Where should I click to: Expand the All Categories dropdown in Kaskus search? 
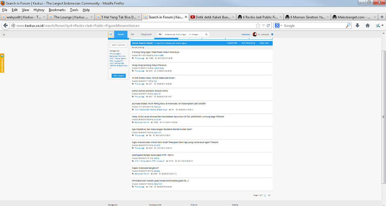point(196,34)
